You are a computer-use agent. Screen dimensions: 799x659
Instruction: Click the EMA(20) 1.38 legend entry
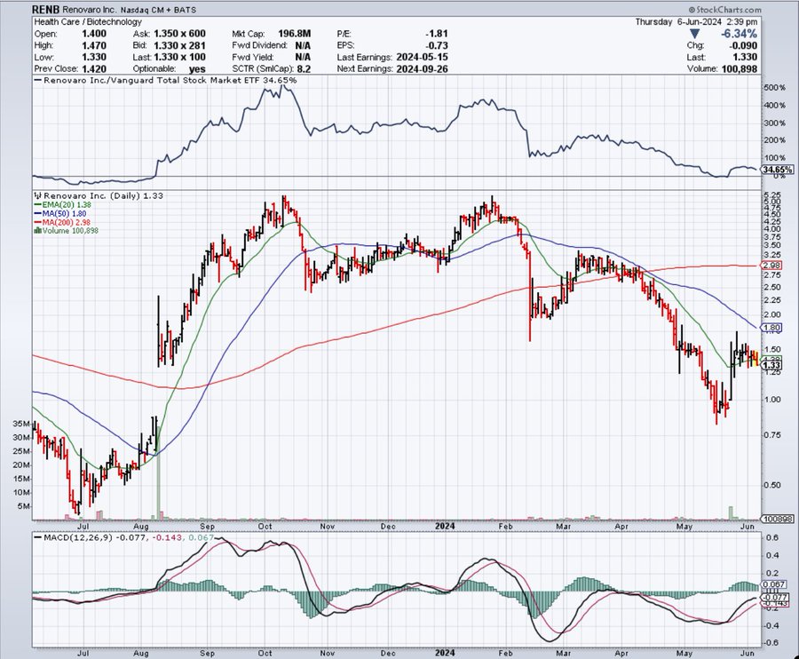pyautogui.click(x=63, y=205)
